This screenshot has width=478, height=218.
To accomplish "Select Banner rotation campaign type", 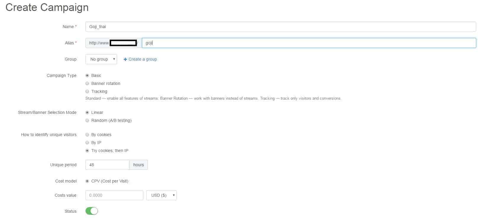I will coord(87,83).
